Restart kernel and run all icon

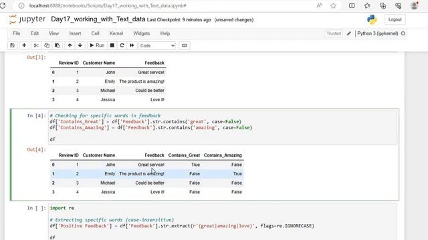click(x=132, y=45)
